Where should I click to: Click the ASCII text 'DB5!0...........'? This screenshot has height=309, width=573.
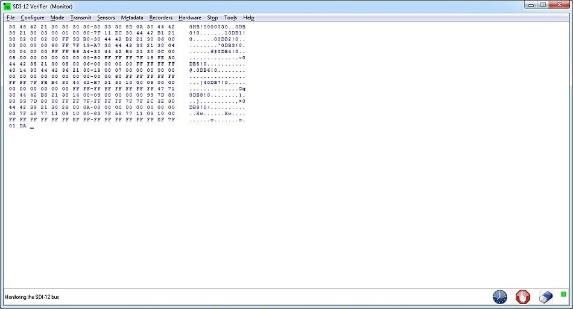(217, 64)
